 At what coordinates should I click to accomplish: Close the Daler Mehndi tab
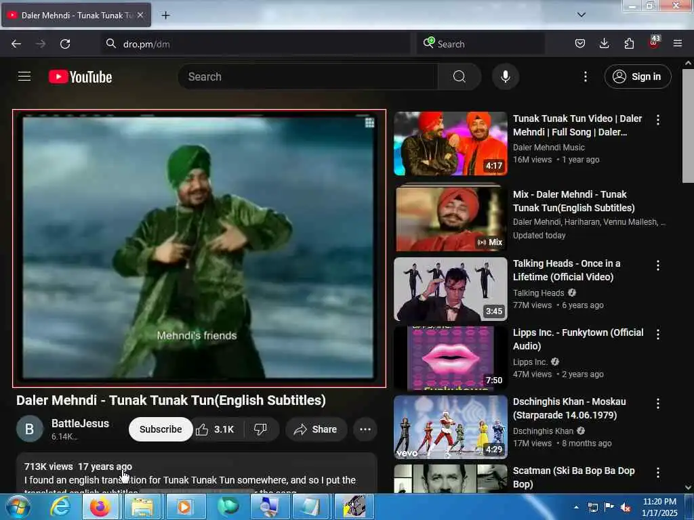[140, 15]
